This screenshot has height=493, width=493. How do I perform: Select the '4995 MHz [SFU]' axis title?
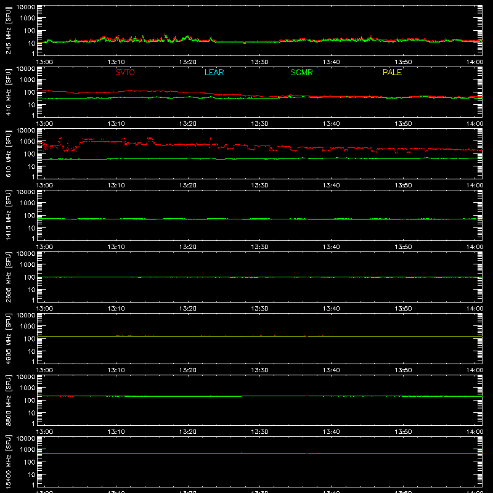pyautogui.click(x=8, y=339)
